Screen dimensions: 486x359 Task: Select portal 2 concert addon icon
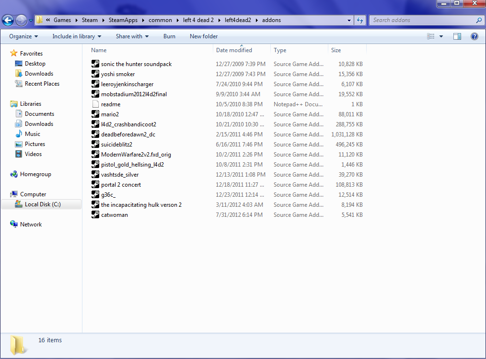(95, 184)
